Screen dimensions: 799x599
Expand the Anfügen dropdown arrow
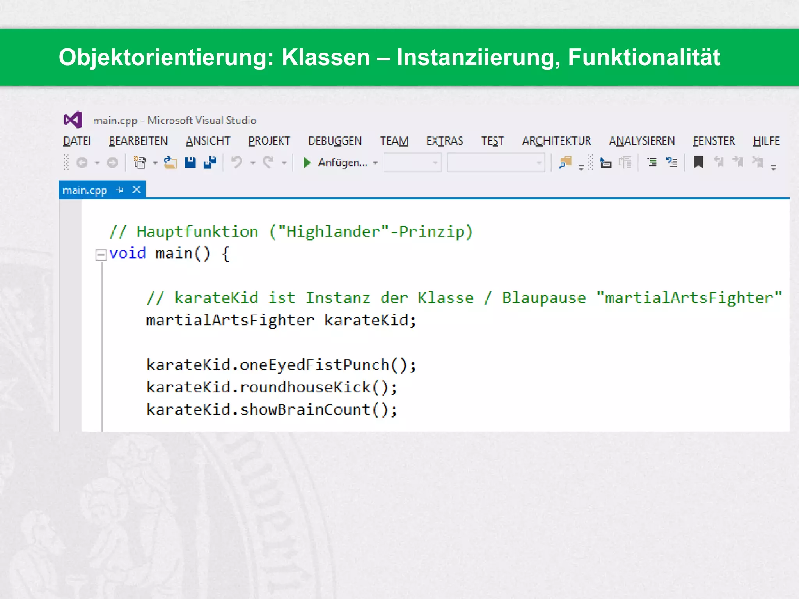pyautogui.click(x=375, y=163)
